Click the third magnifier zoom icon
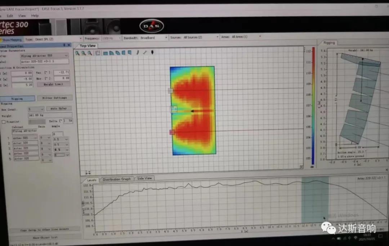This screenshot has width=389, height=246. [x=90, y=53]
